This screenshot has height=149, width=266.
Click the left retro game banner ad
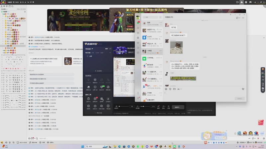pos(78,20)
